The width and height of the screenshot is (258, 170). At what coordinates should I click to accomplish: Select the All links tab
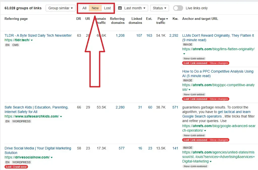[84, 8]
